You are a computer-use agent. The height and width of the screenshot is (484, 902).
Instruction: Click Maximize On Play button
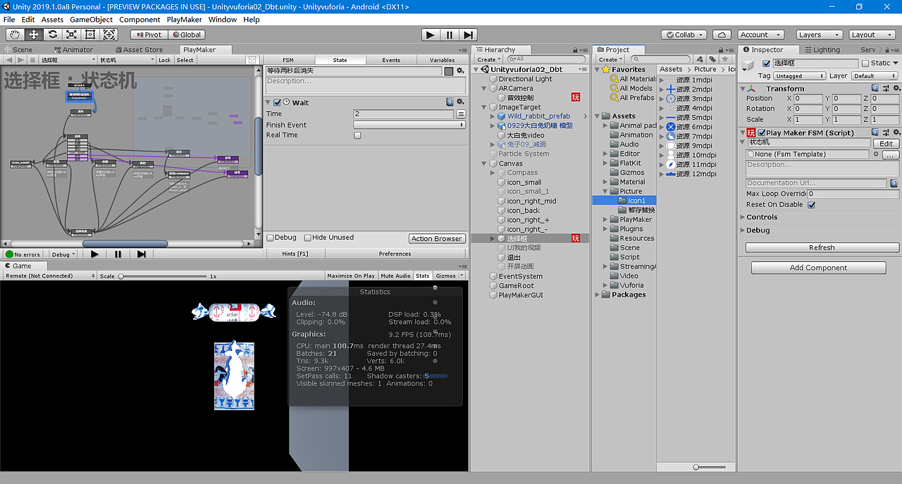350,275
